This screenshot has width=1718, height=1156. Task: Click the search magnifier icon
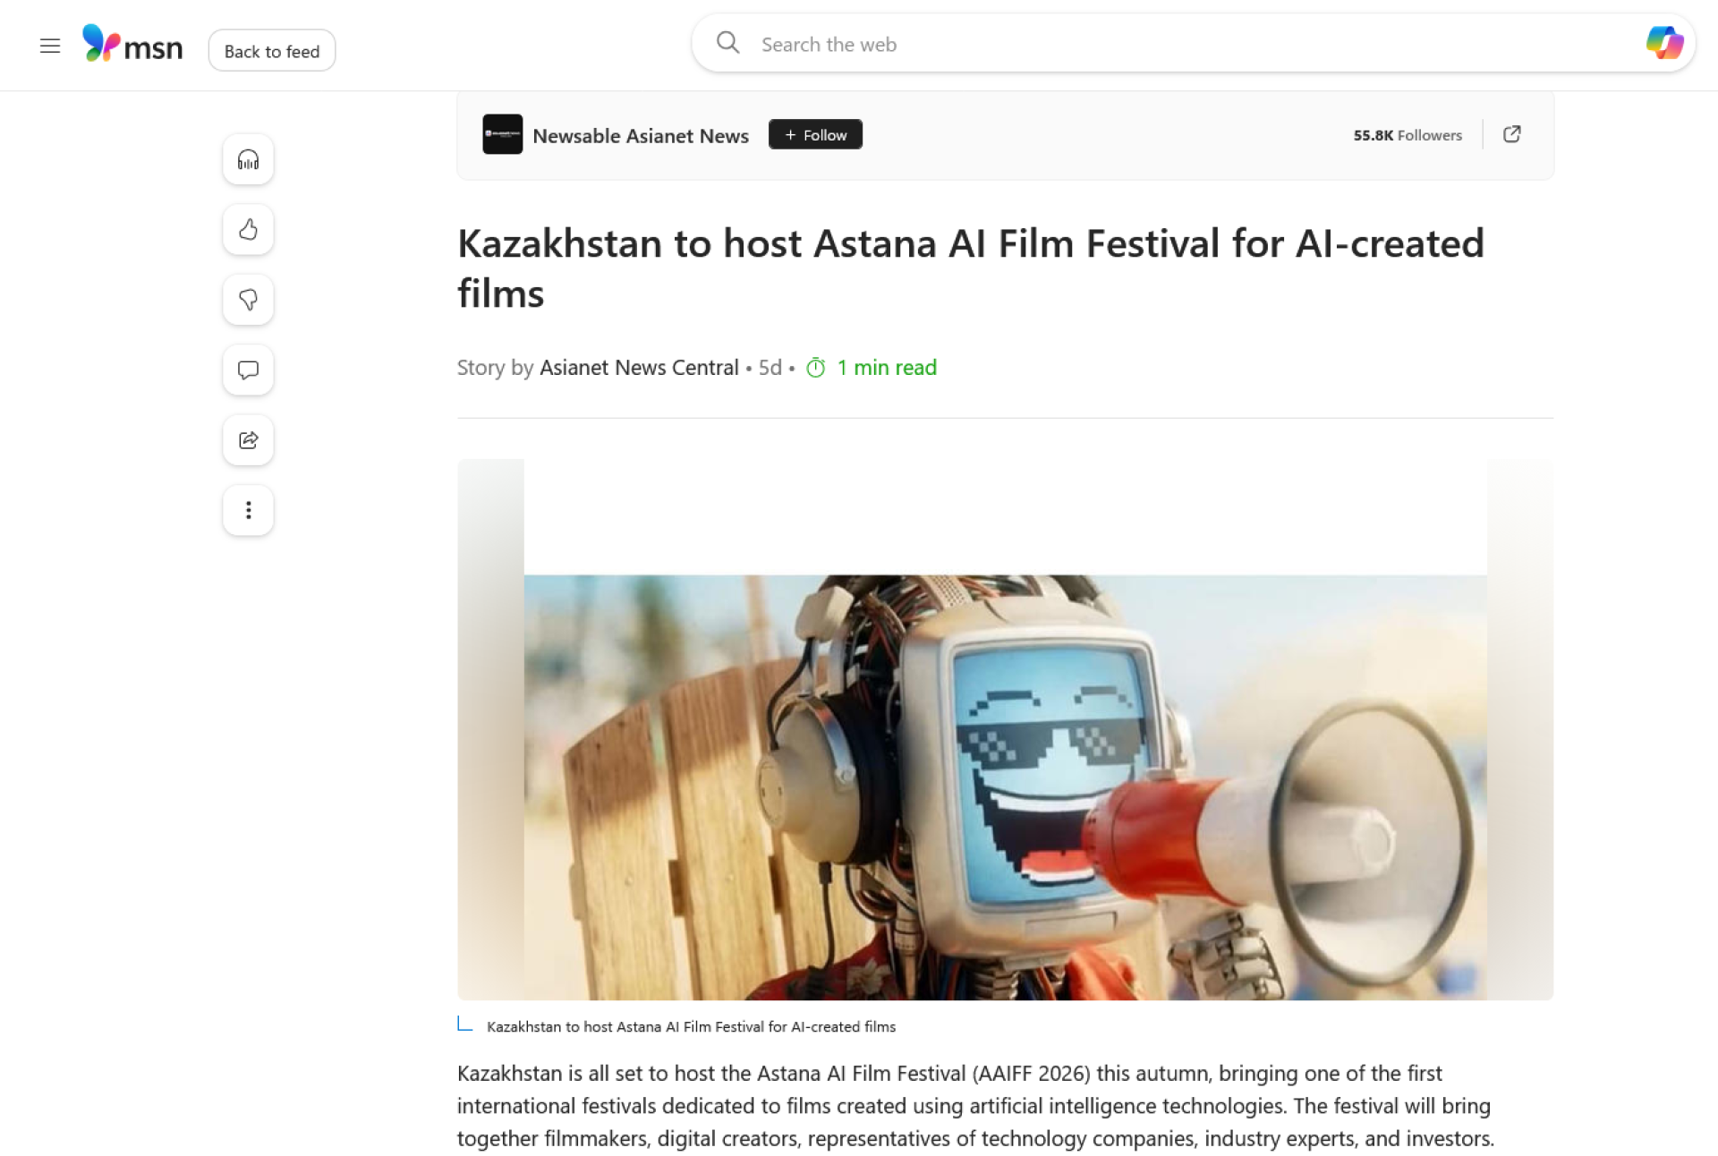728,43
